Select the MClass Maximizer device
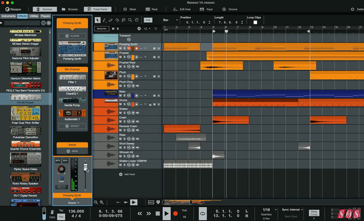364x221 pixels. tap(26, 33)
